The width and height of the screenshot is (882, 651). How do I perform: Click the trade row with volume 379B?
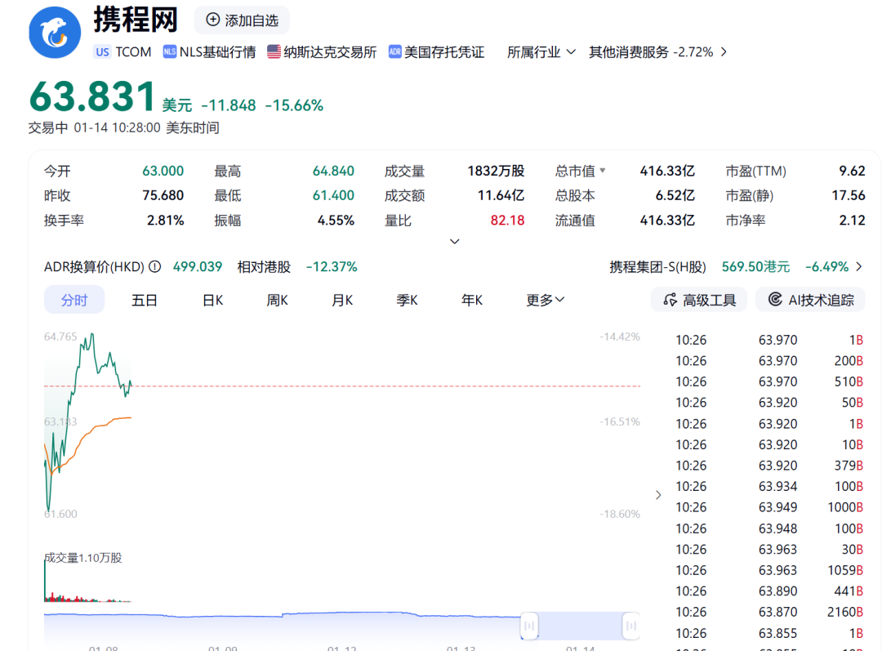(769, 466)
